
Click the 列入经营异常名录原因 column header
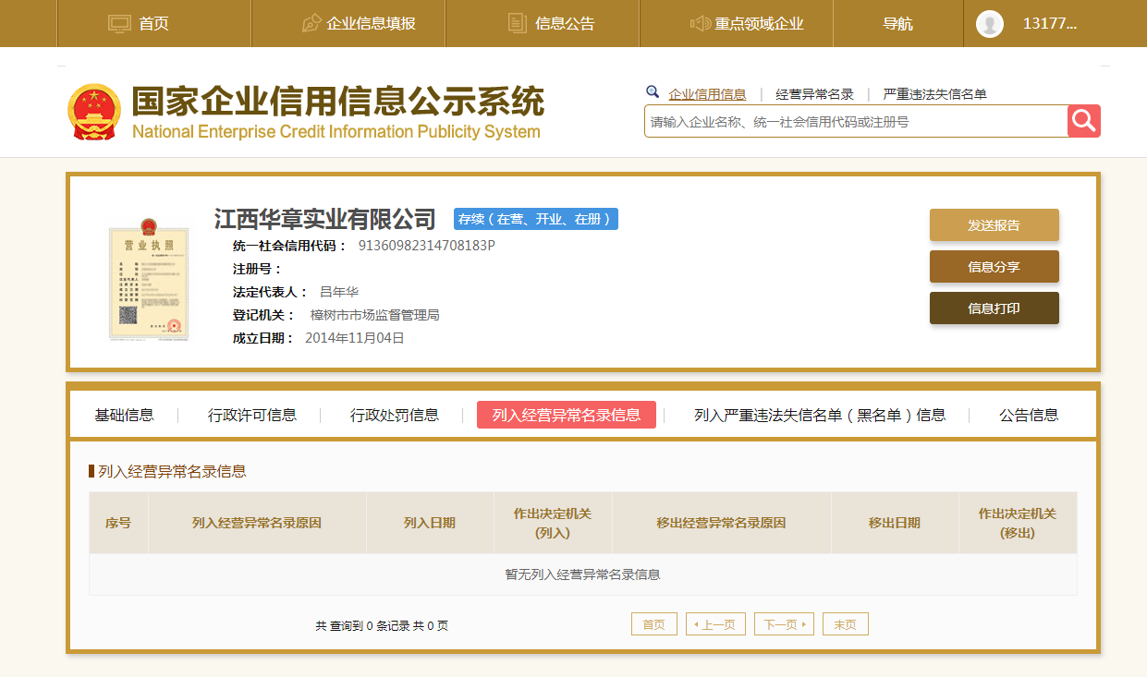[x=257, y=523]
